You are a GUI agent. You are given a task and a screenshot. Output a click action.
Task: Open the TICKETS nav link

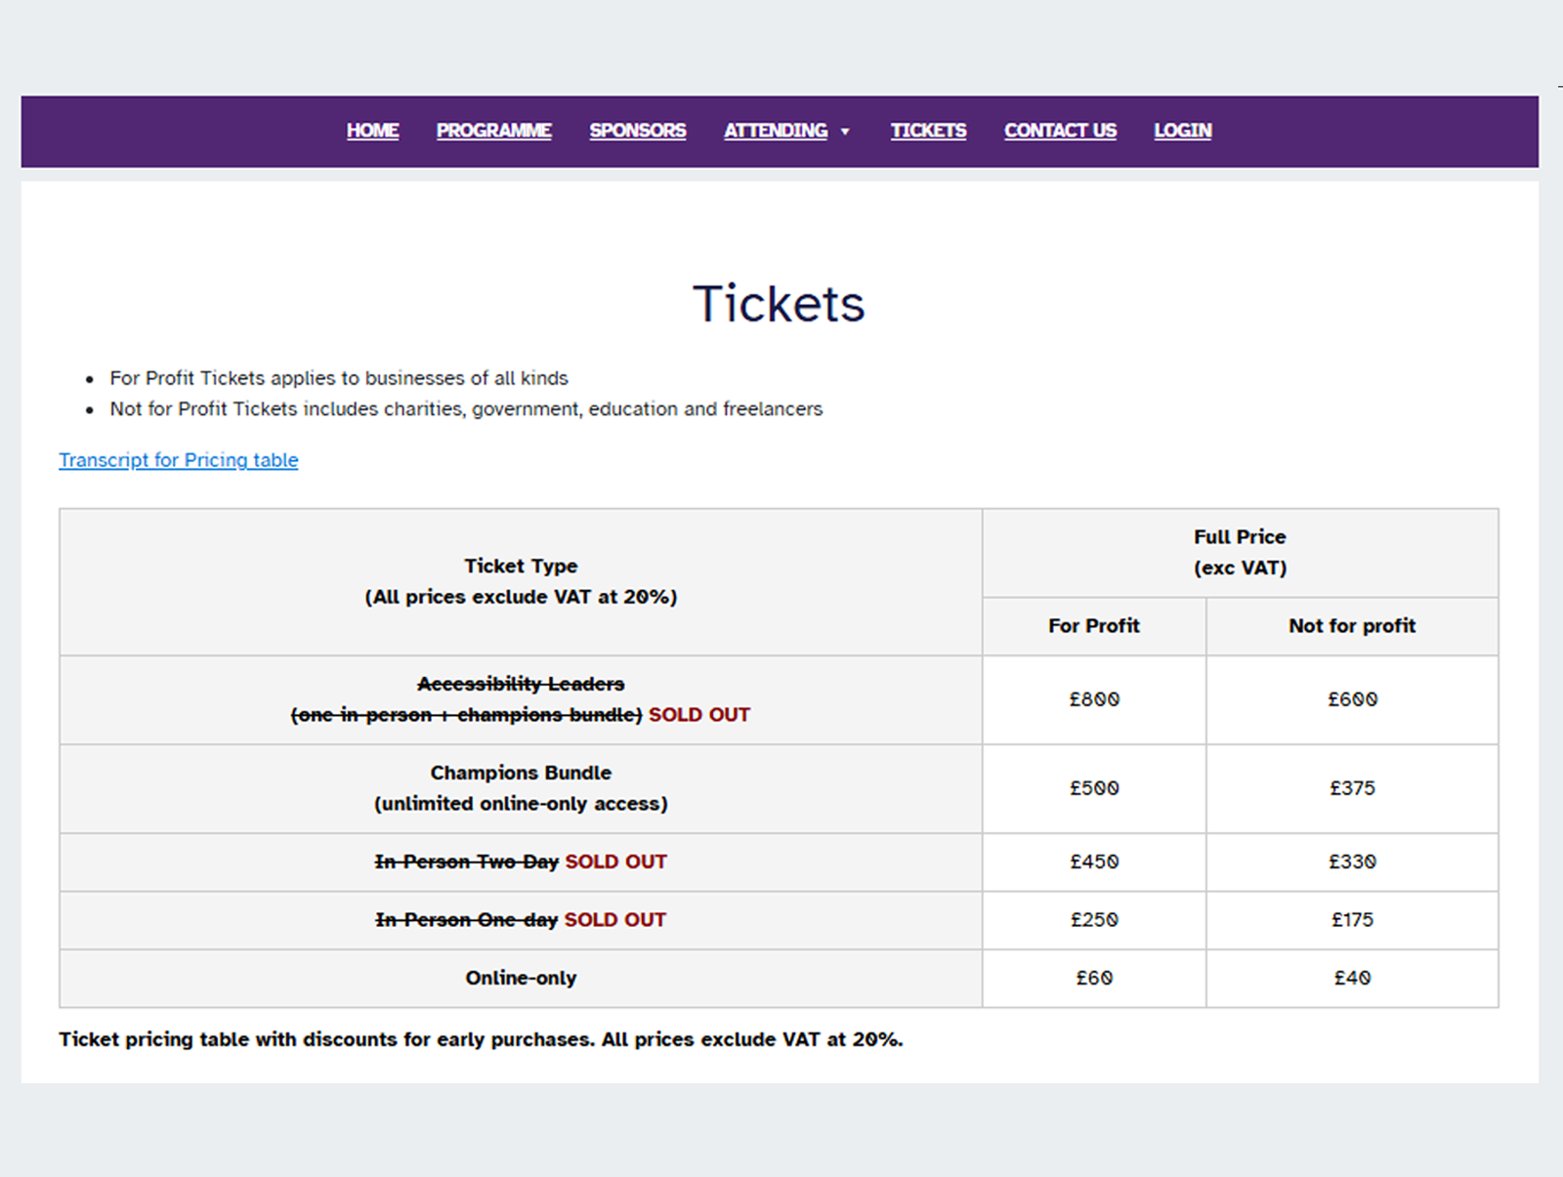928,131
